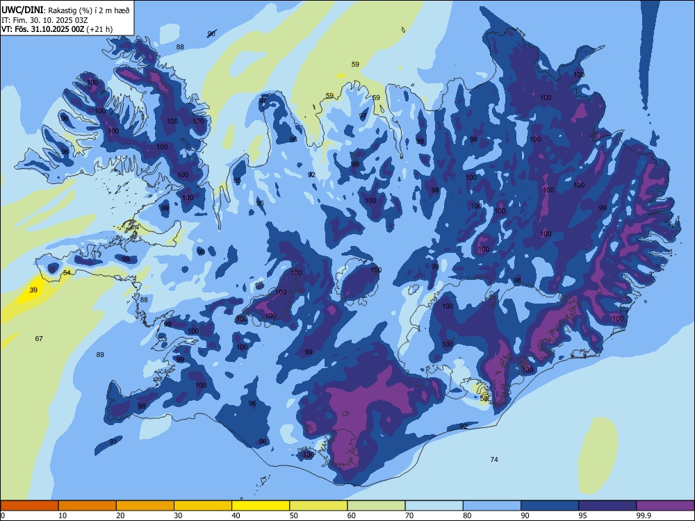695x521 pixels.
Task: Click the title text 'UWC/DINI: Rakastig (%) í 2 m hæð'
Action: [65, 10]
